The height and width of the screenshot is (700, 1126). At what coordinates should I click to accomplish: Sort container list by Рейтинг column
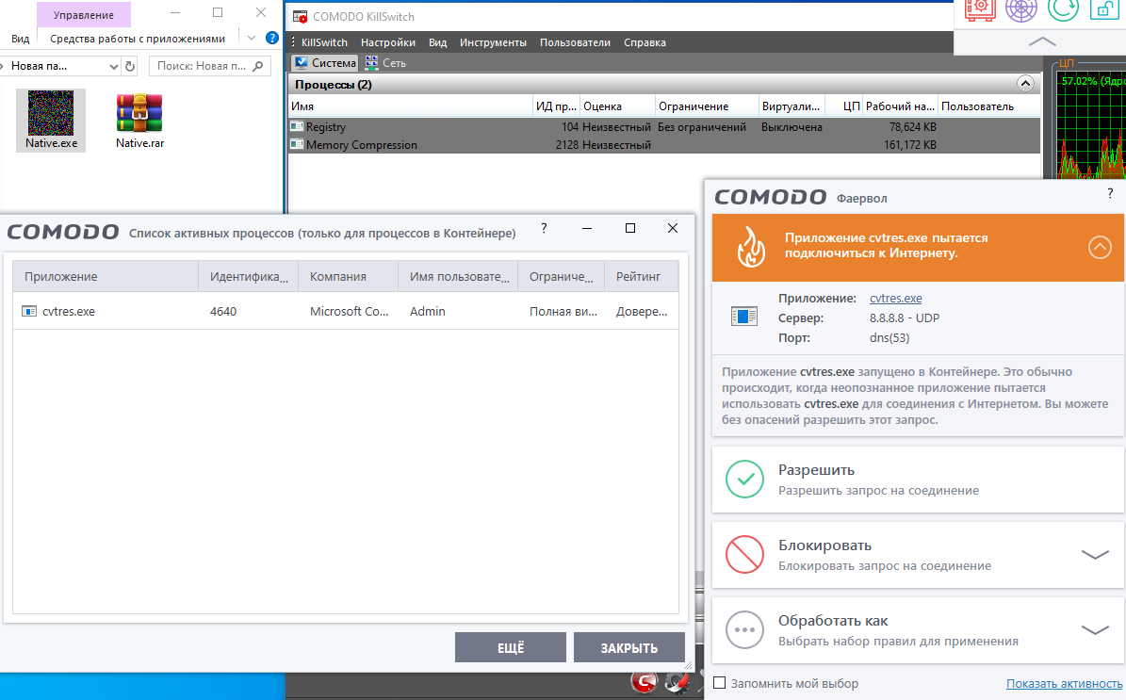(x=642, y=276)
